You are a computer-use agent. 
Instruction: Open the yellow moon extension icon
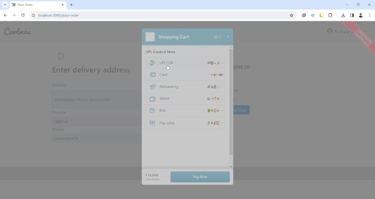tap(322, 15)
